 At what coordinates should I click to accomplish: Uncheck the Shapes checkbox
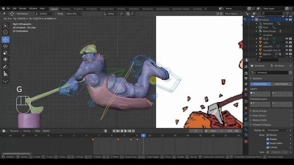pyautogui.click(x=268, y=139)
